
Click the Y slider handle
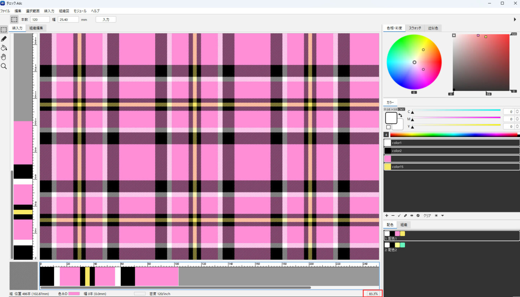point(412,127)
